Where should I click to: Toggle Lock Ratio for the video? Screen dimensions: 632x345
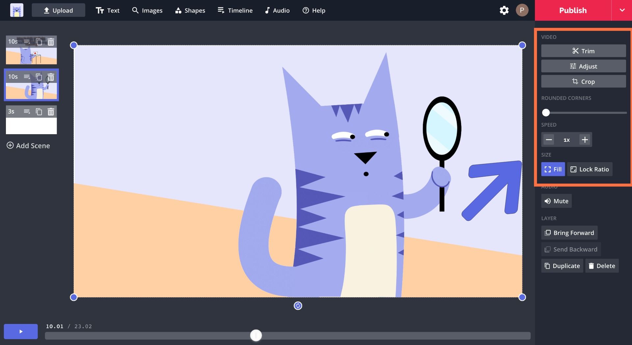pos(590,169)
